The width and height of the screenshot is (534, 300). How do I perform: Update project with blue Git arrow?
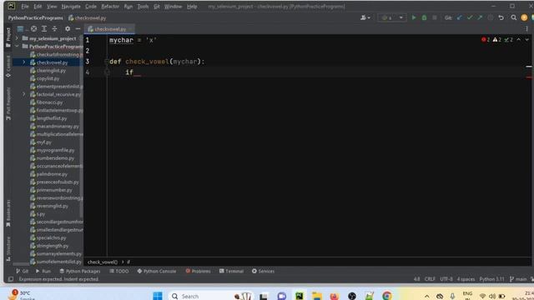coord(460,17)
